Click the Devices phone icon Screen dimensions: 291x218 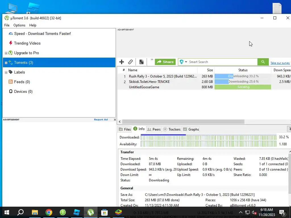(11, 91)
